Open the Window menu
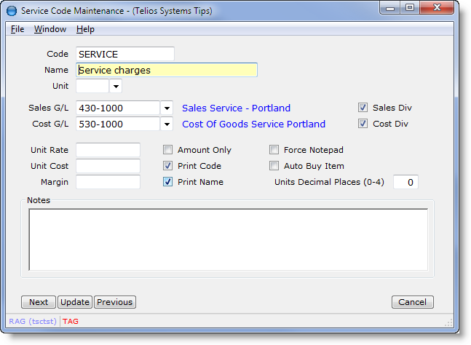 tap(50, 29)
